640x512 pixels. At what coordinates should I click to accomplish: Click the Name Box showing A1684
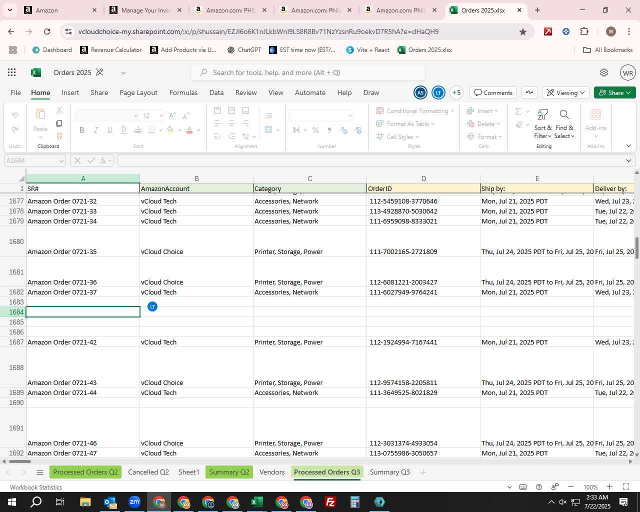[x=34, y=160]
